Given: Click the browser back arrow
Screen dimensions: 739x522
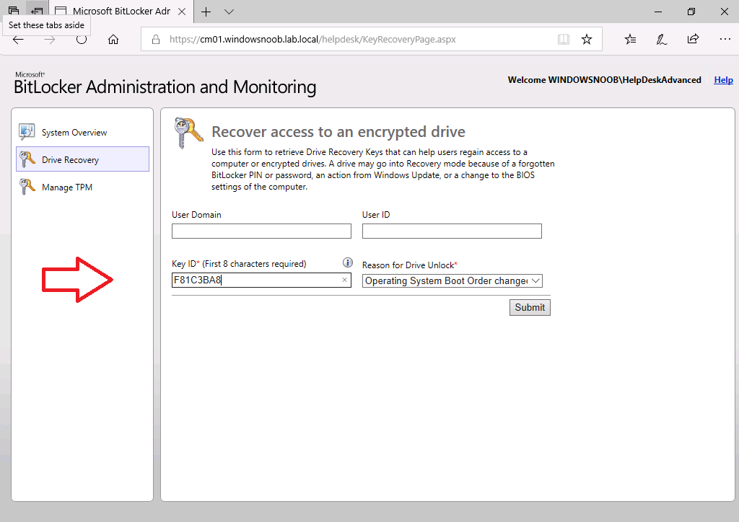Looking at the screenshot, I should tap(18, 40).
